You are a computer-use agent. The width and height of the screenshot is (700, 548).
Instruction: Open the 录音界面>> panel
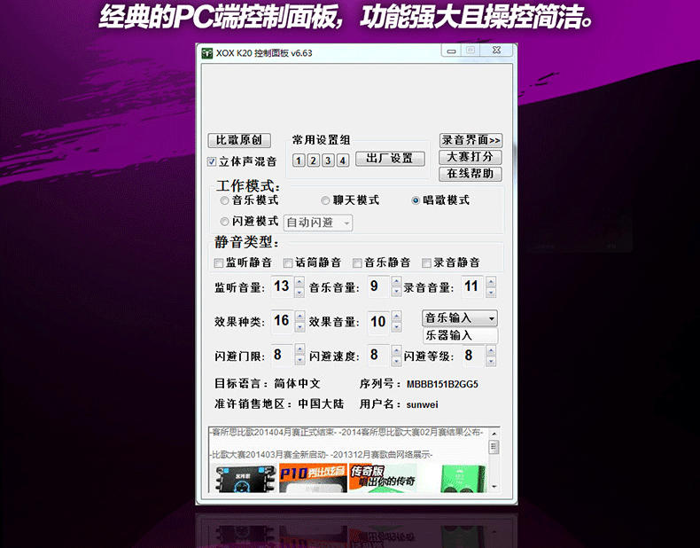coord(471,140)
